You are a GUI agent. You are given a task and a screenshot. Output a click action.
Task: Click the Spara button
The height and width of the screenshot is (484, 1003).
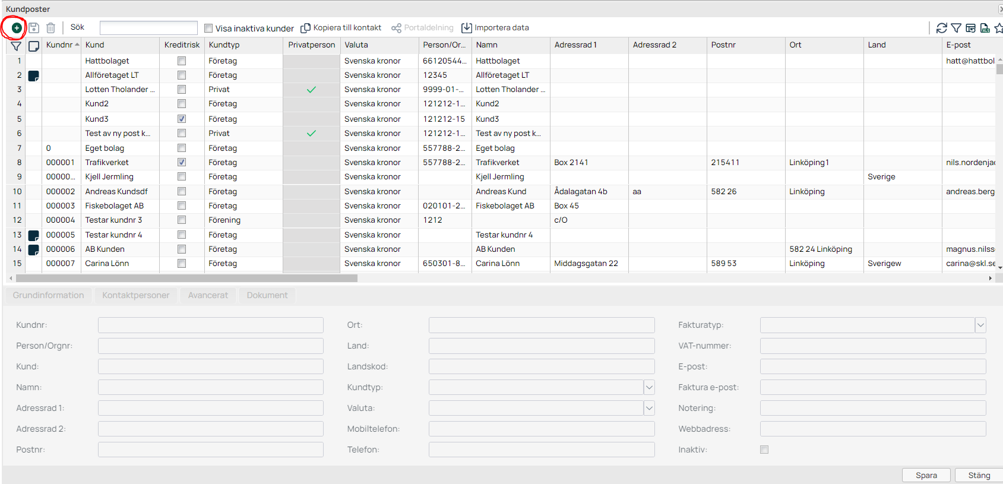click(x=926, y=475)
